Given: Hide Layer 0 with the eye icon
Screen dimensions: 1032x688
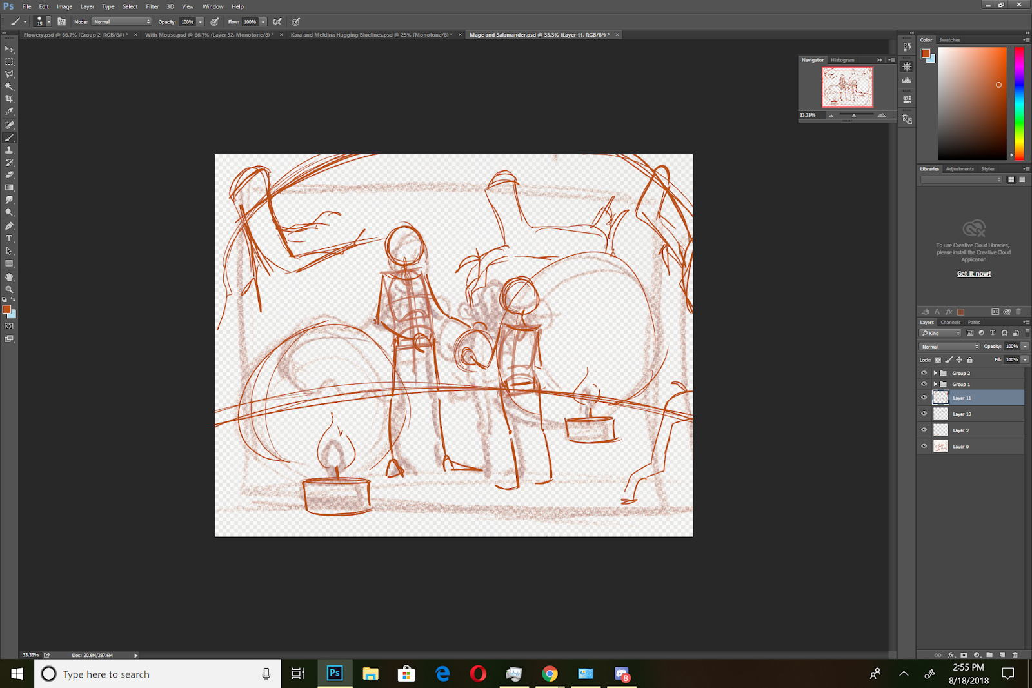Looking at the screenshot, I should point(924,446).
